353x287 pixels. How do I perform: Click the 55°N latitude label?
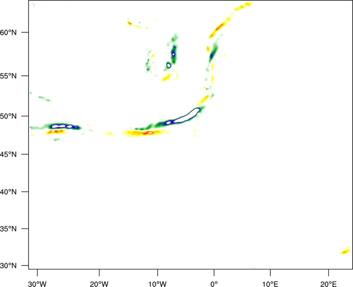(8, 76)
